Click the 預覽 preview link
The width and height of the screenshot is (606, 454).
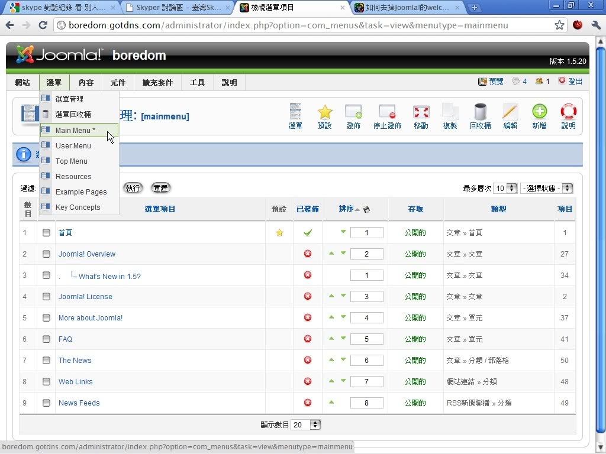[x=491, y=81]
